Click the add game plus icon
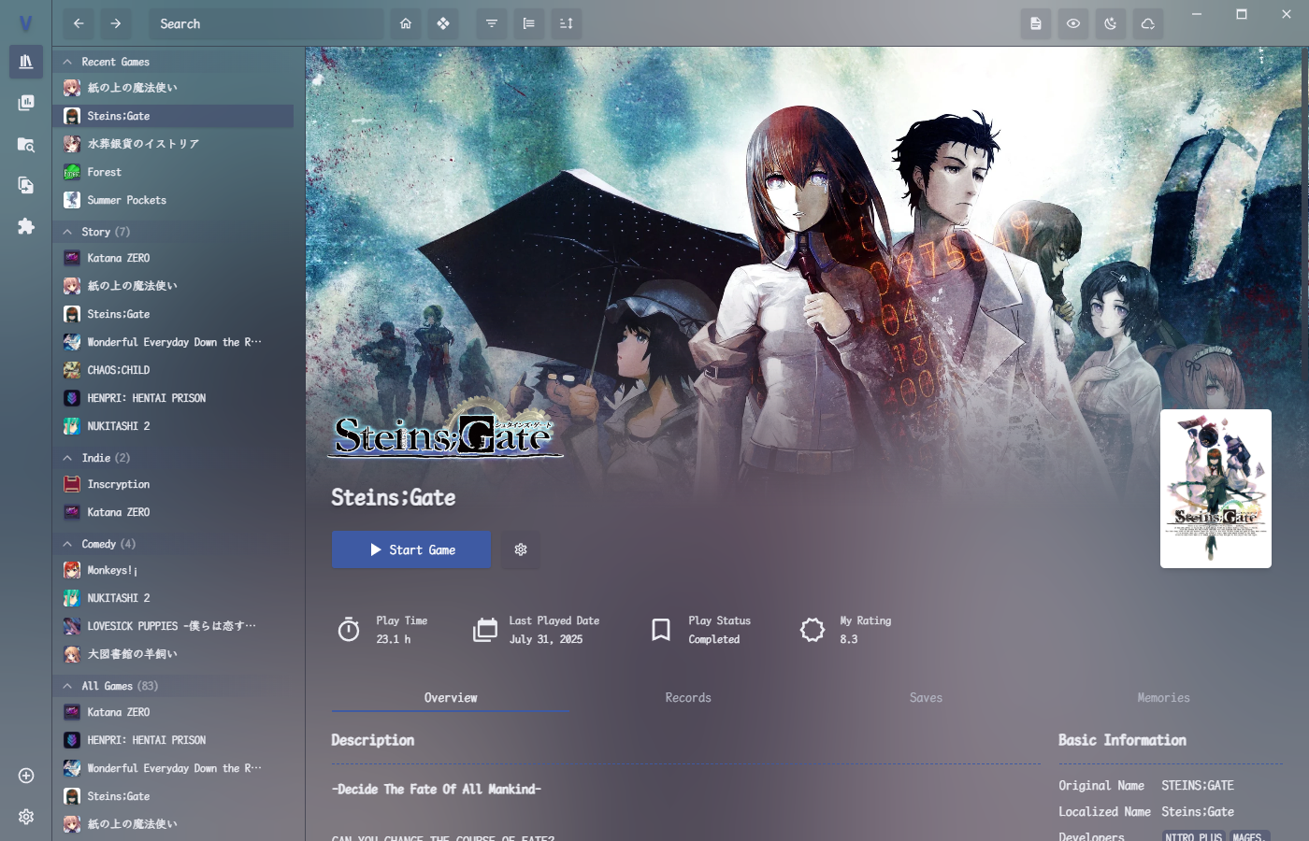This screenshot has height=841, width=1309. pos(26,776)
